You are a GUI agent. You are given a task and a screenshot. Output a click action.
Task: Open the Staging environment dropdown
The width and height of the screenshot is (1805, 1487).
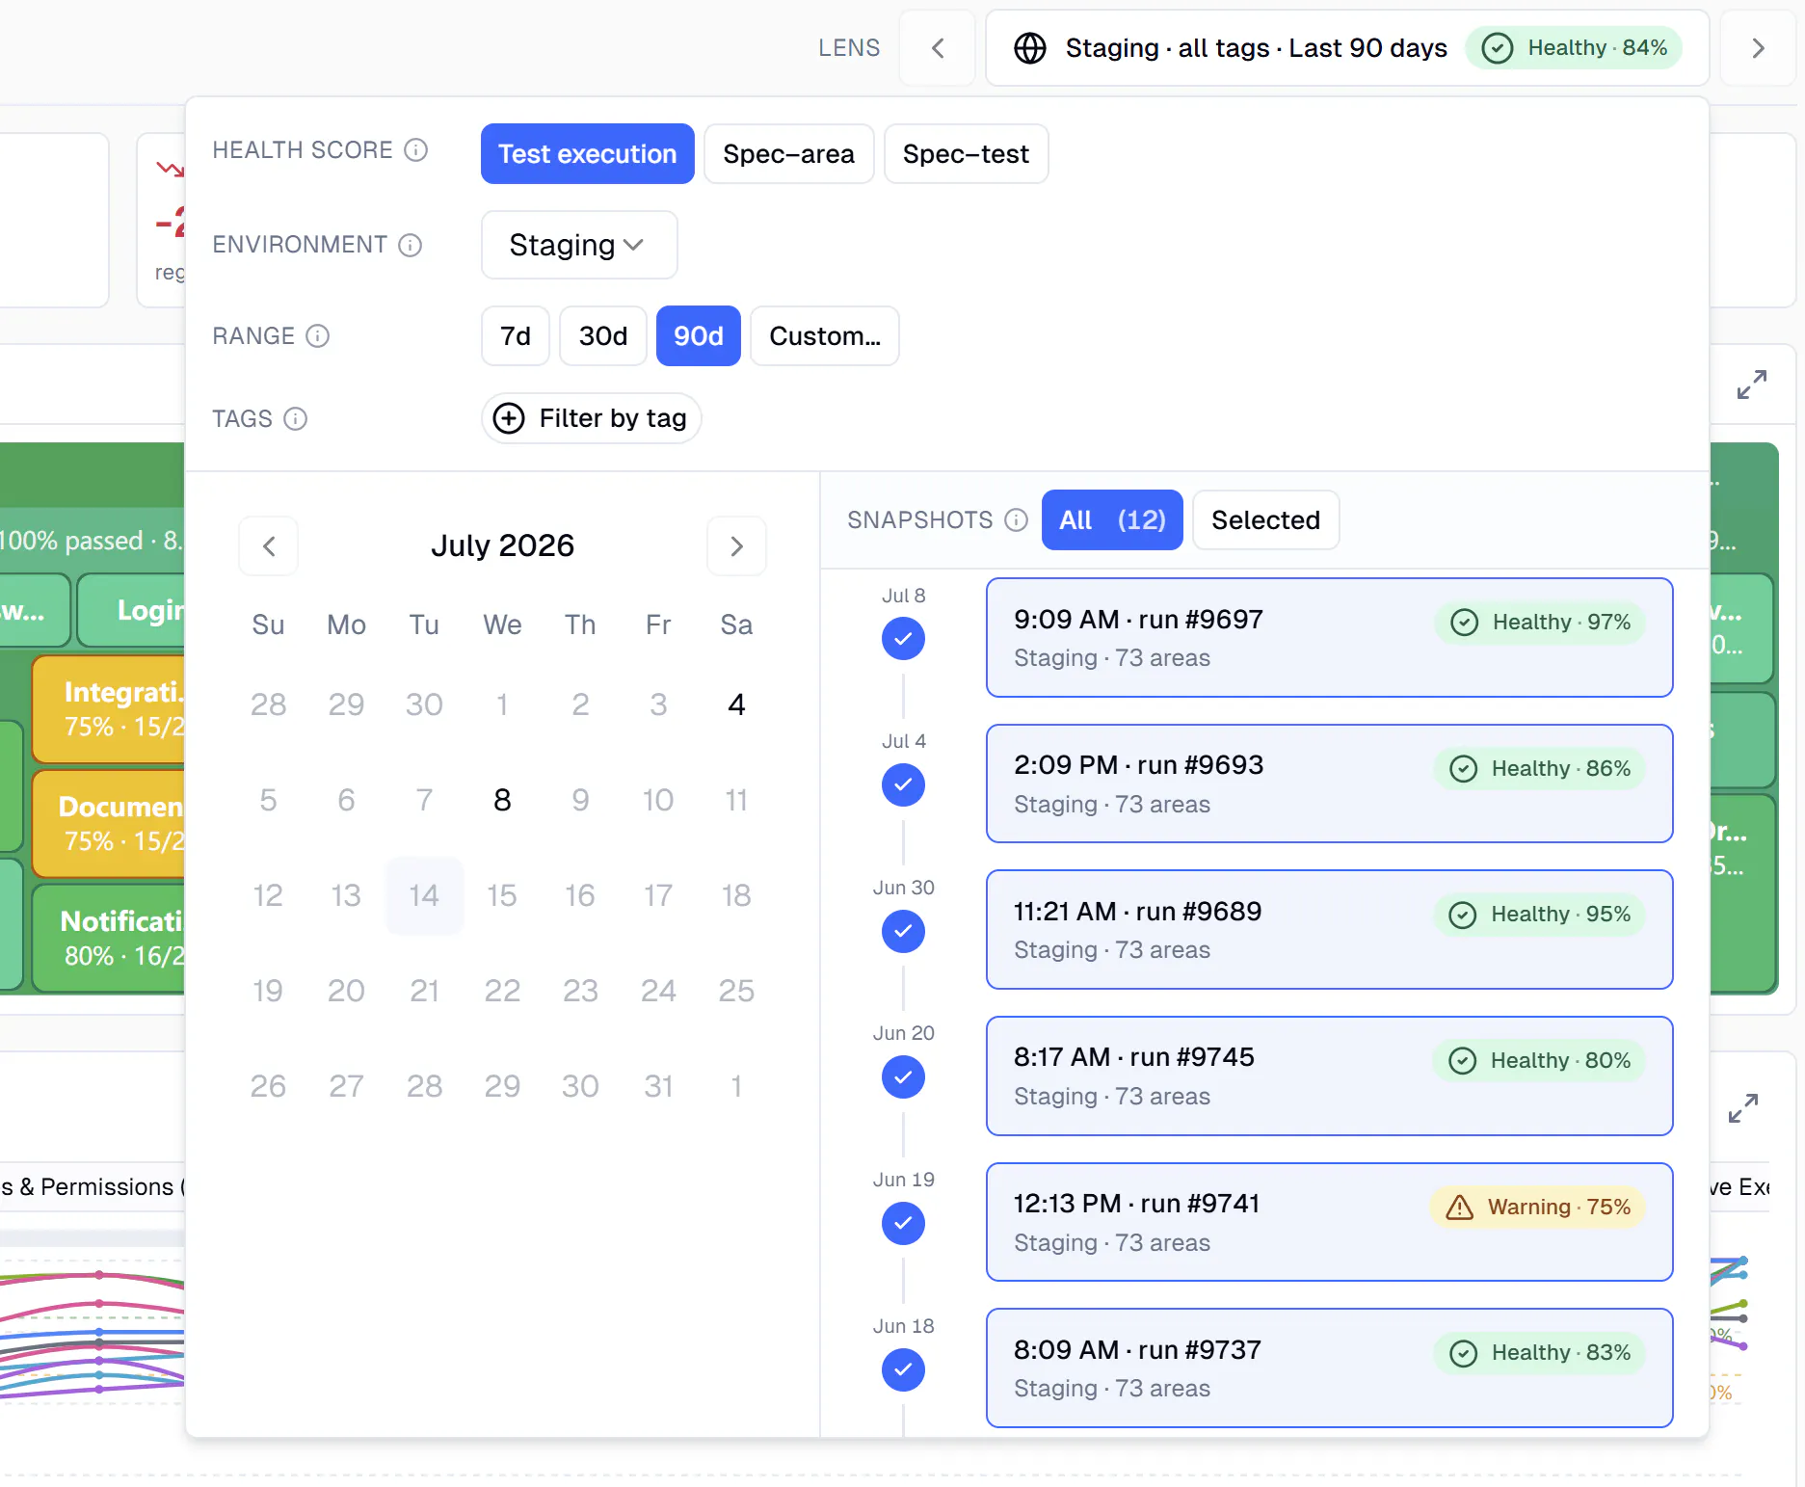coord(579,246)
